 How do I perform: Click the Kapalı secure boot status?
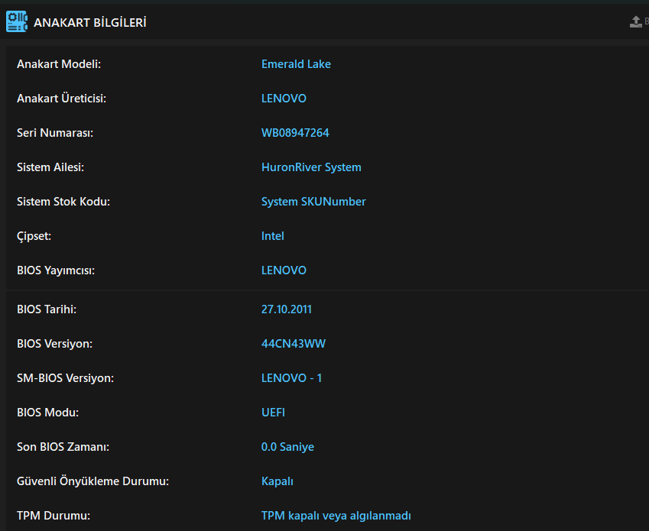pos(277,481)
